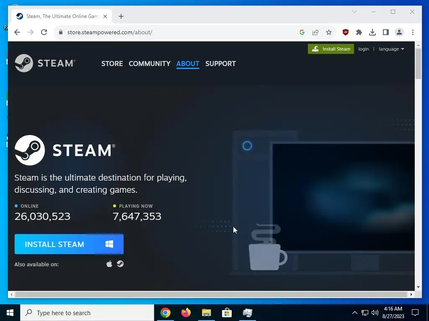Click the Google icon in the address bar

[302, 32]
